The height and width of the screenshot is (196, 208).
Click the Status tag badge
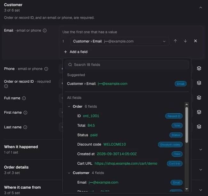click(x=176, y=135)
